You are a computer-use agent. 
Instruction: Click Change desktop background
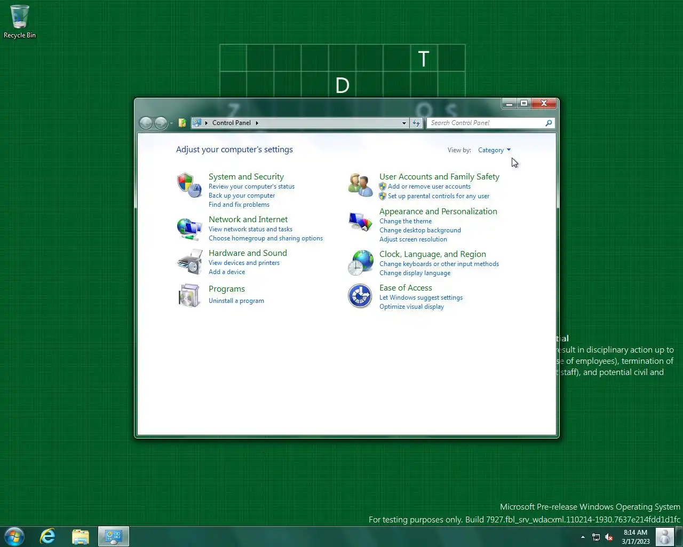point(420,230)
